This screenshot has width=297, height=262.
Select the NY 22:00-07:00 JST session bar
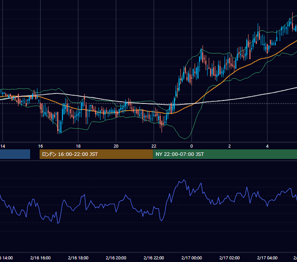[x=225, y=154]
